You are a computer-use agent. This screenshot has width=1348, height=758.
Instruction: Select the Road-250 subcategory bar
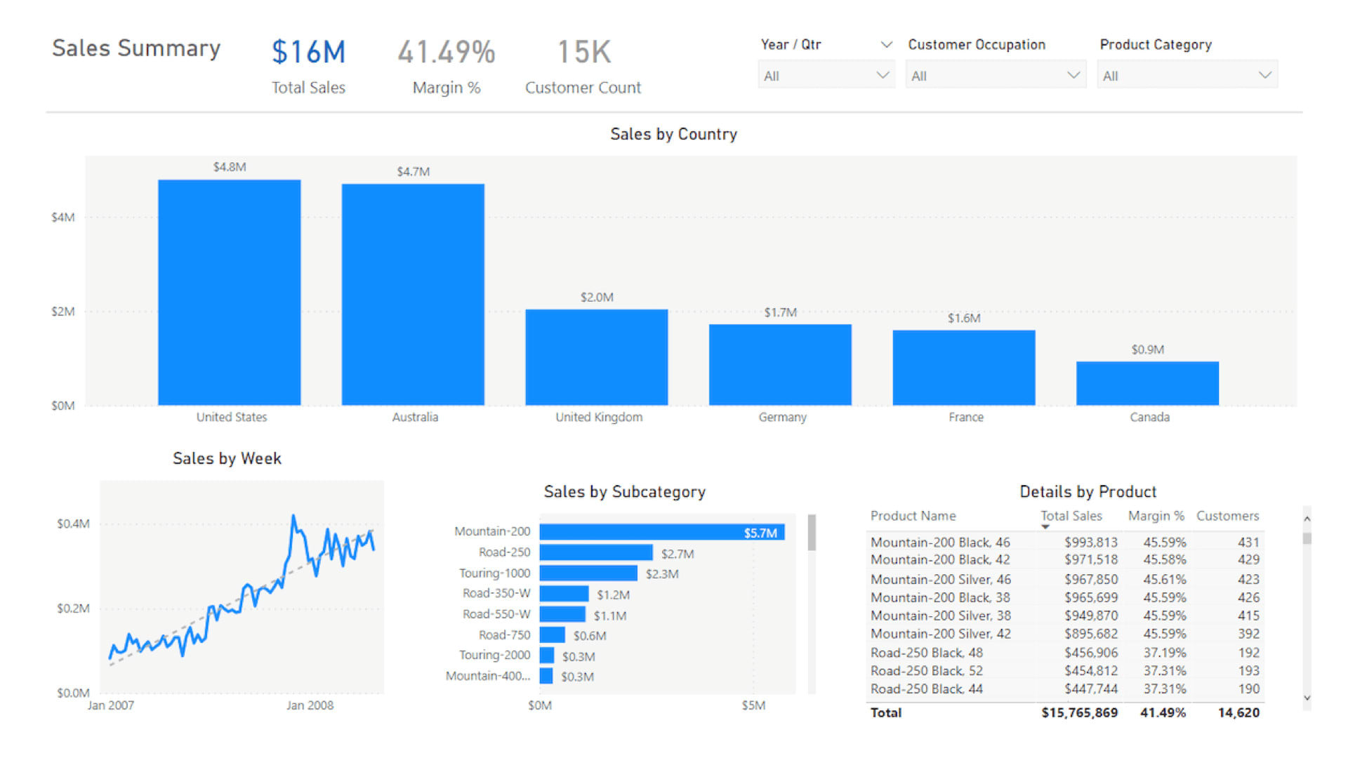coord(595,553)
